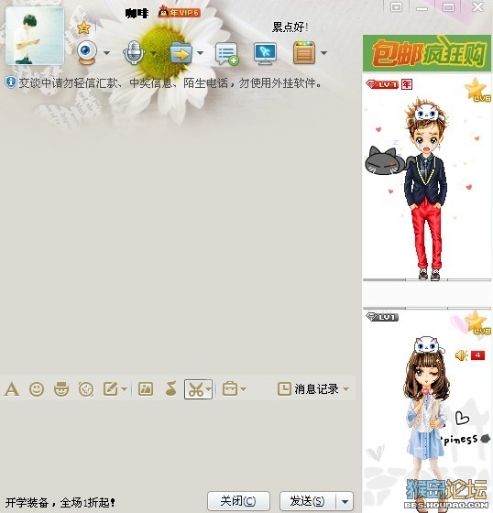Close the chat window with X
Viewport: 493px width, 513px height.
tap(477, 6)
